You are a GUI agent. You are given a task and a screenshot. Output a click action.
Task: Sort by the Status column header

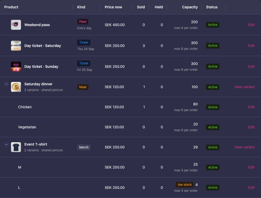coord(212,7)
